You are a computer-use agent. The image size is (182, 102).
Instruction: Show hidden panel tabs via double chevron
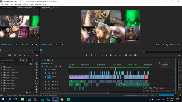(32, 60)
